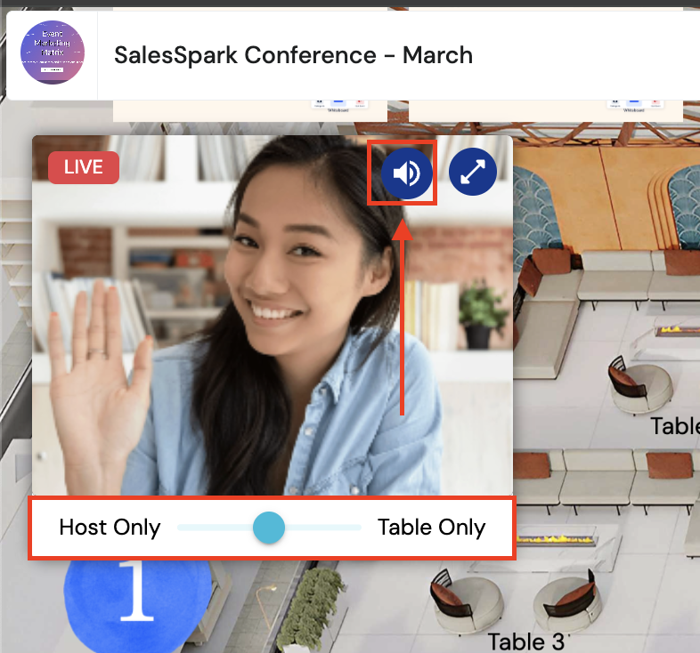Open the SalesSpark Conference - March title
Screen dimensions: 700x653
(293, 55)
